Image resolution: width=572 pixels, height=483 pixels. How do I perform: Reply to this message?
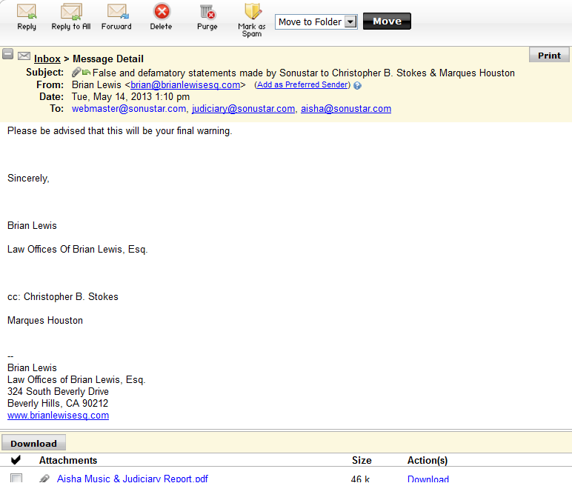pos(27,17)
